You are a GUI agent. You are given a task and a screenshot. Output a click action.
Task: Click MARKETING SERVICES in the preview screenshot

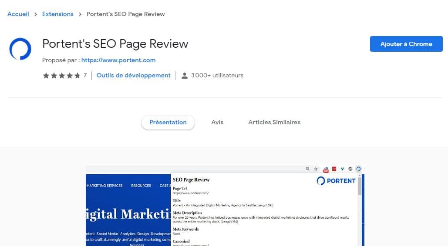click(104, 186)
